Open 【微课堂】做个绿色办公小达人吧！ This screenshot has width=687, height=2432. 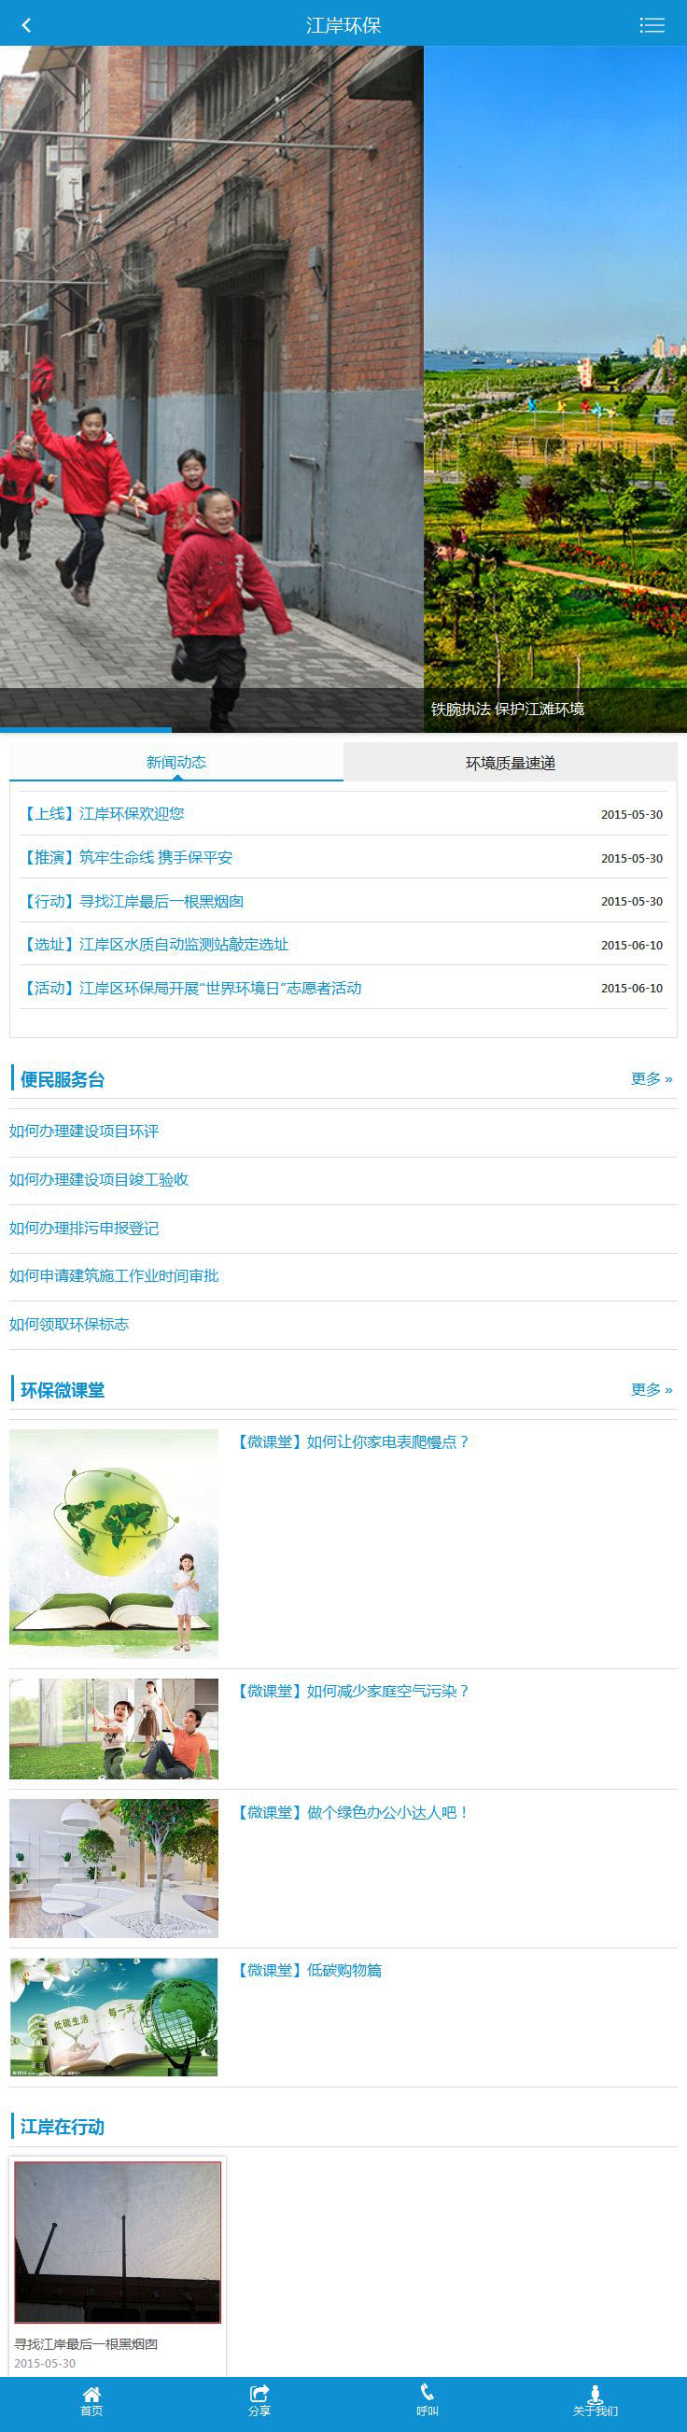pos(351,1812)
